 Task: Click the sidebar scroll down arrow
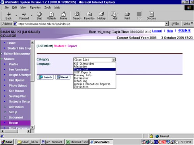[32, 127]
